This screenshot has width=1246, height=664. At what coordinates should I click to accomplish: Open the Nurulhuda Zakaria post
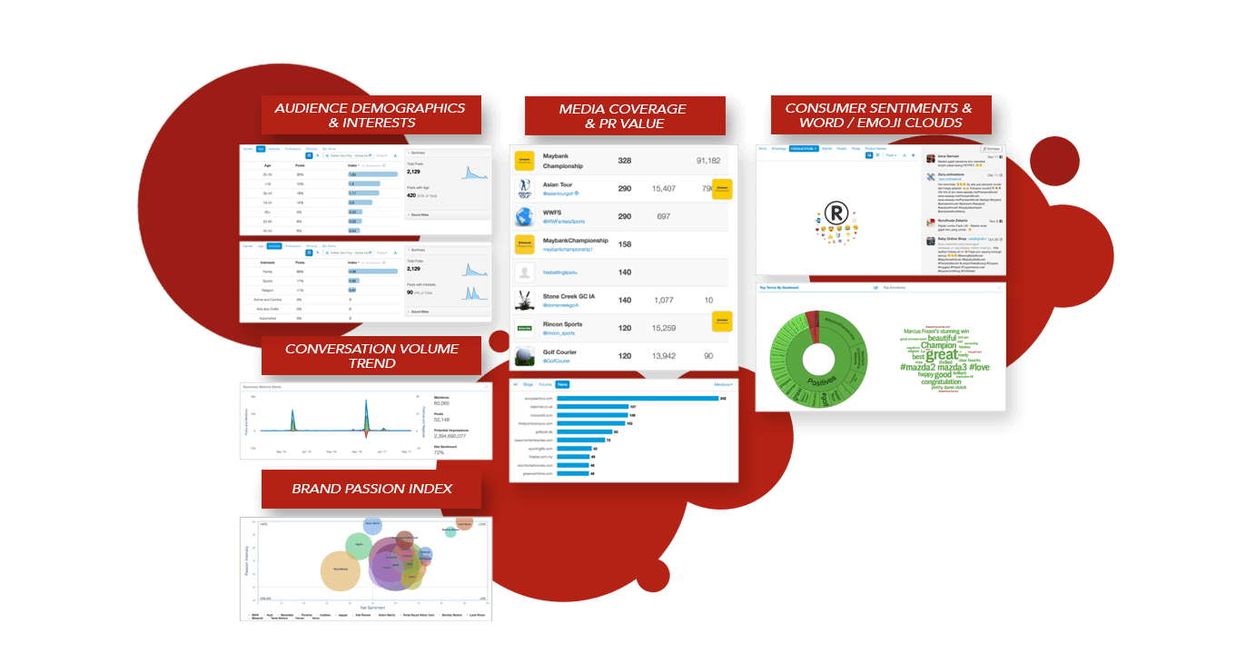pyautogui.click(x=964, y=224)
